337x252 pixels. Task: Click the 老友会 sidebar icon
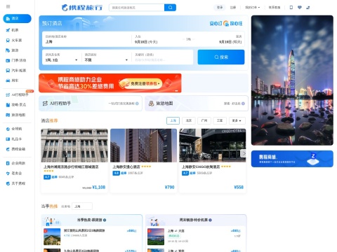pos(8,174)
